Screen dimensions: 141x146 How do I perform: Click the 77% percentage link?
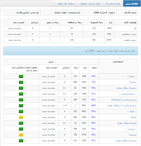[x=94, y=82]
